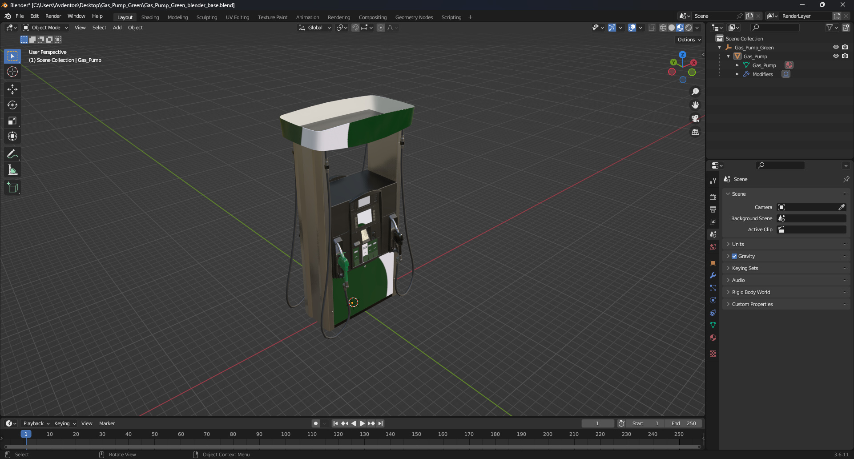The width and height of the screenshot is (854, 459).
Task: Choose the Add Cube tool
Action: coord(12,188)
